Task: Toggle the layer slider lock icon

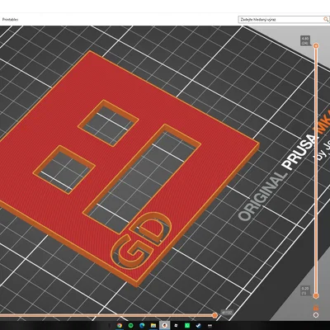Action: pyautogui.click(x=316, y=308)
